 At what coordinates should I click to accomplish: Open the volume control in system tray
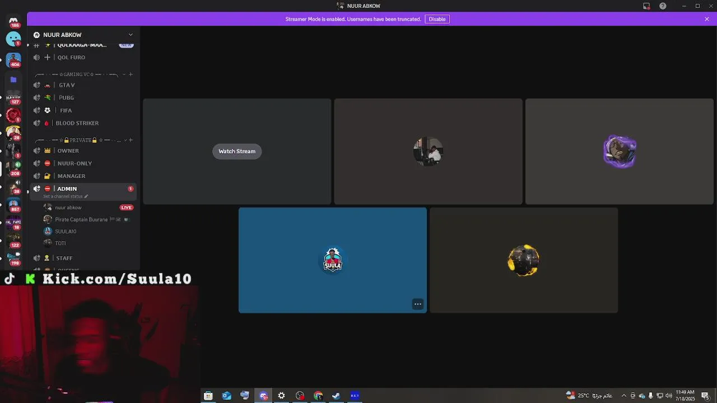click(669, 396)
